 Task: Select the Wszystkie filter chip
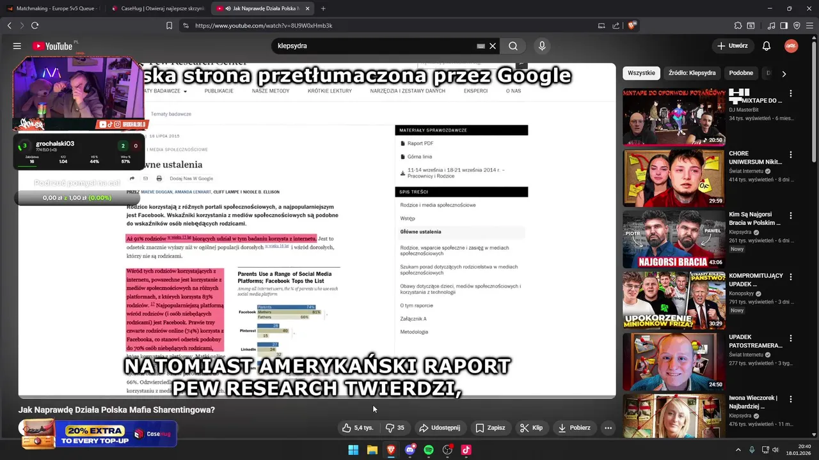[x=641, y=73]
